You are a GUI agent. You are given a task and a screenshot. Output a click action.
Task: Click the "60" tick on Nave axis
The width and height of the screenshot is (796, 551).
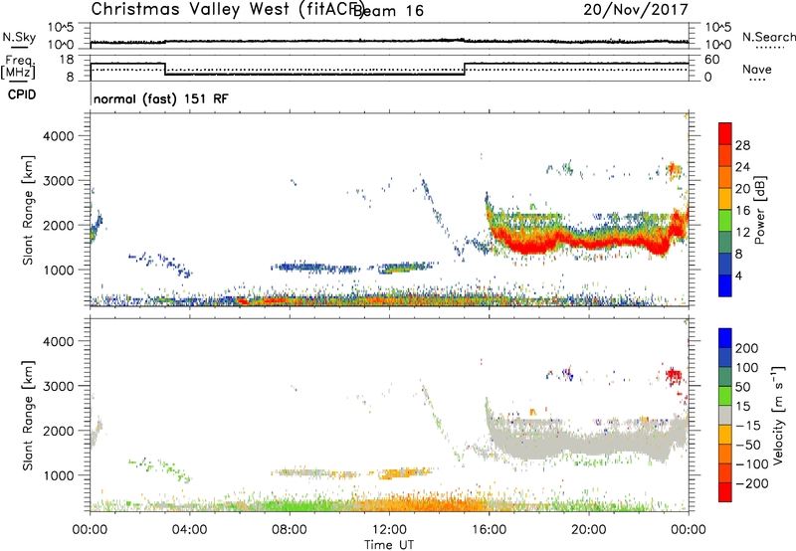pos(712,60)
